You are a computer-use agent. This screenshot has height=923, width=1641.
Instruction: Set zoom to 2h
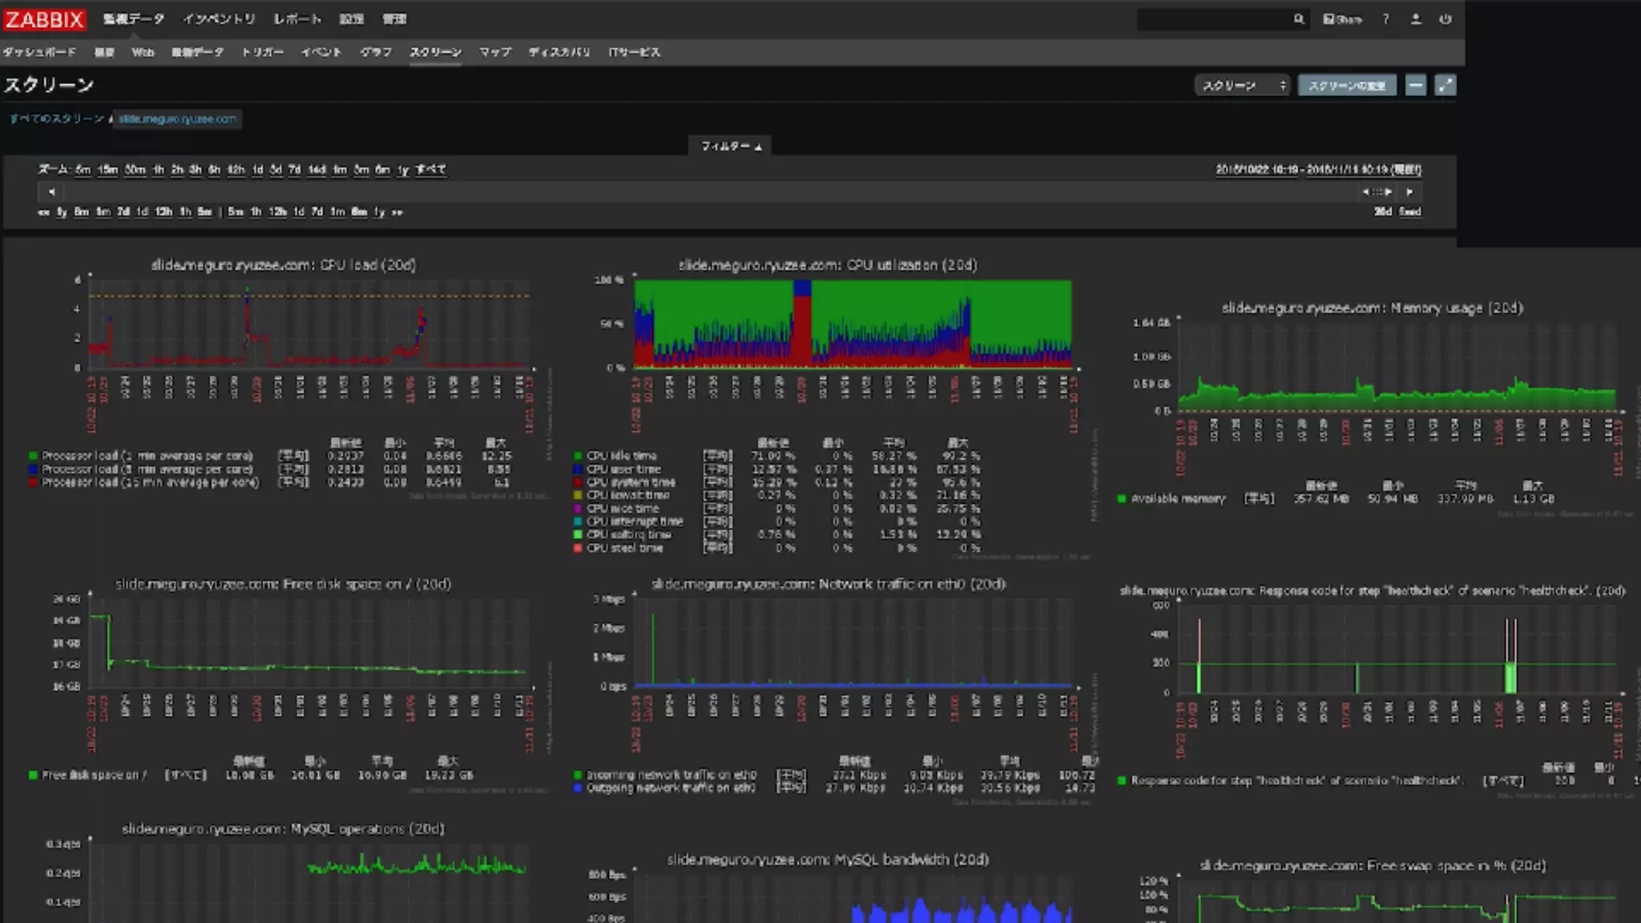[x=176, y=170]
